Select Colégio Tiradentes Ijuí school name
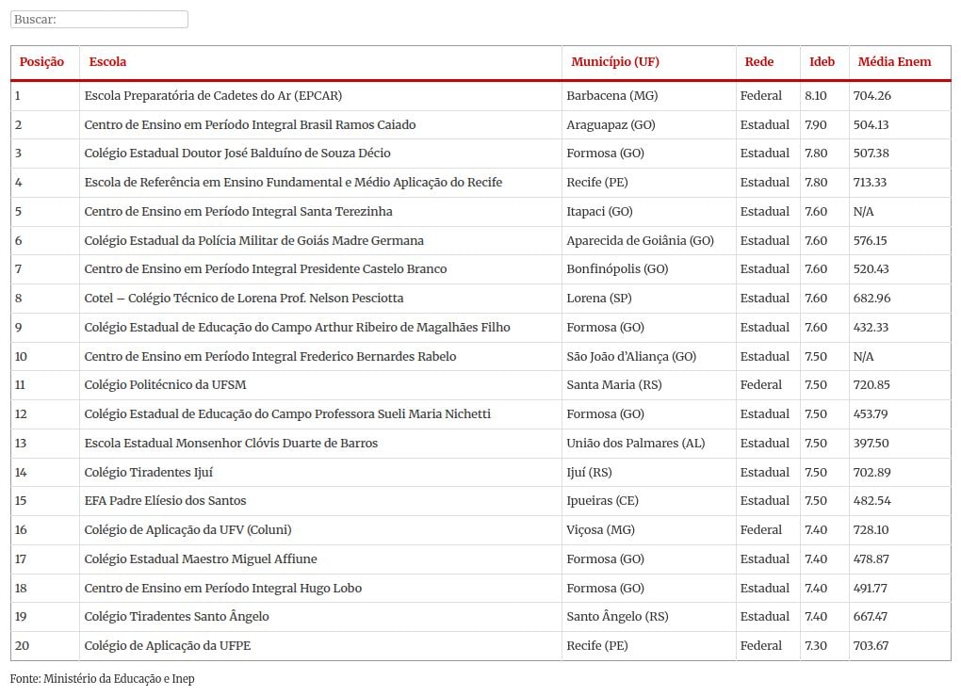Image resolution: width=961 pixels, height=696 pixels. pyautogui.click(x=149, y=473)
